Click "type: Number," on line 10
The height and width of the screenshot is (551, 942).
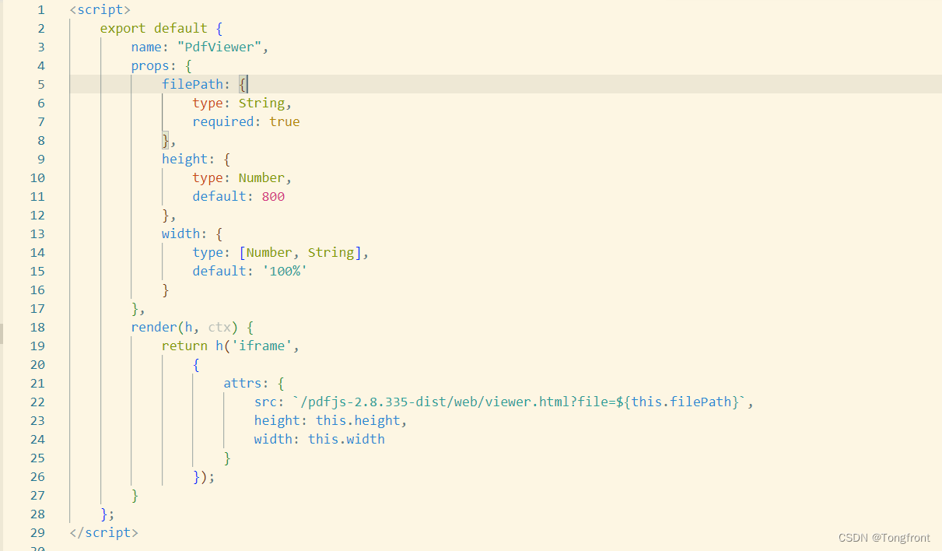[x=243, y=178]
